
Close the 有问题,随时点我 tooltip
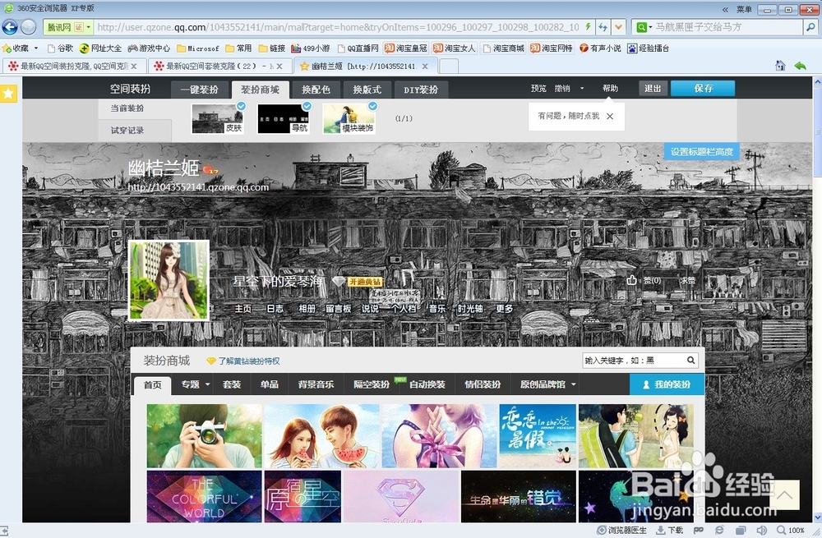point(610,117)
